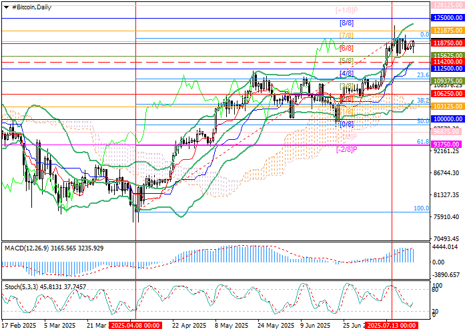Select the [+1/8]P Murrey level label
This screenshot has width=467, height=333.
[x=346, y=11]
